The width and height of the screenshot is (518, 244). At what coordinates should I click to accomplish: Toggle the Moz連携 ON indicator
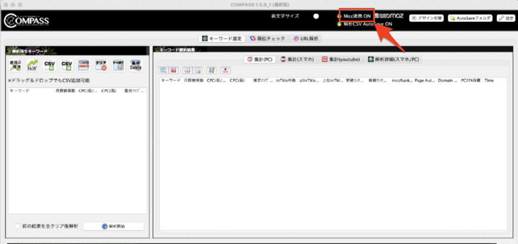[x=339, y=16]
